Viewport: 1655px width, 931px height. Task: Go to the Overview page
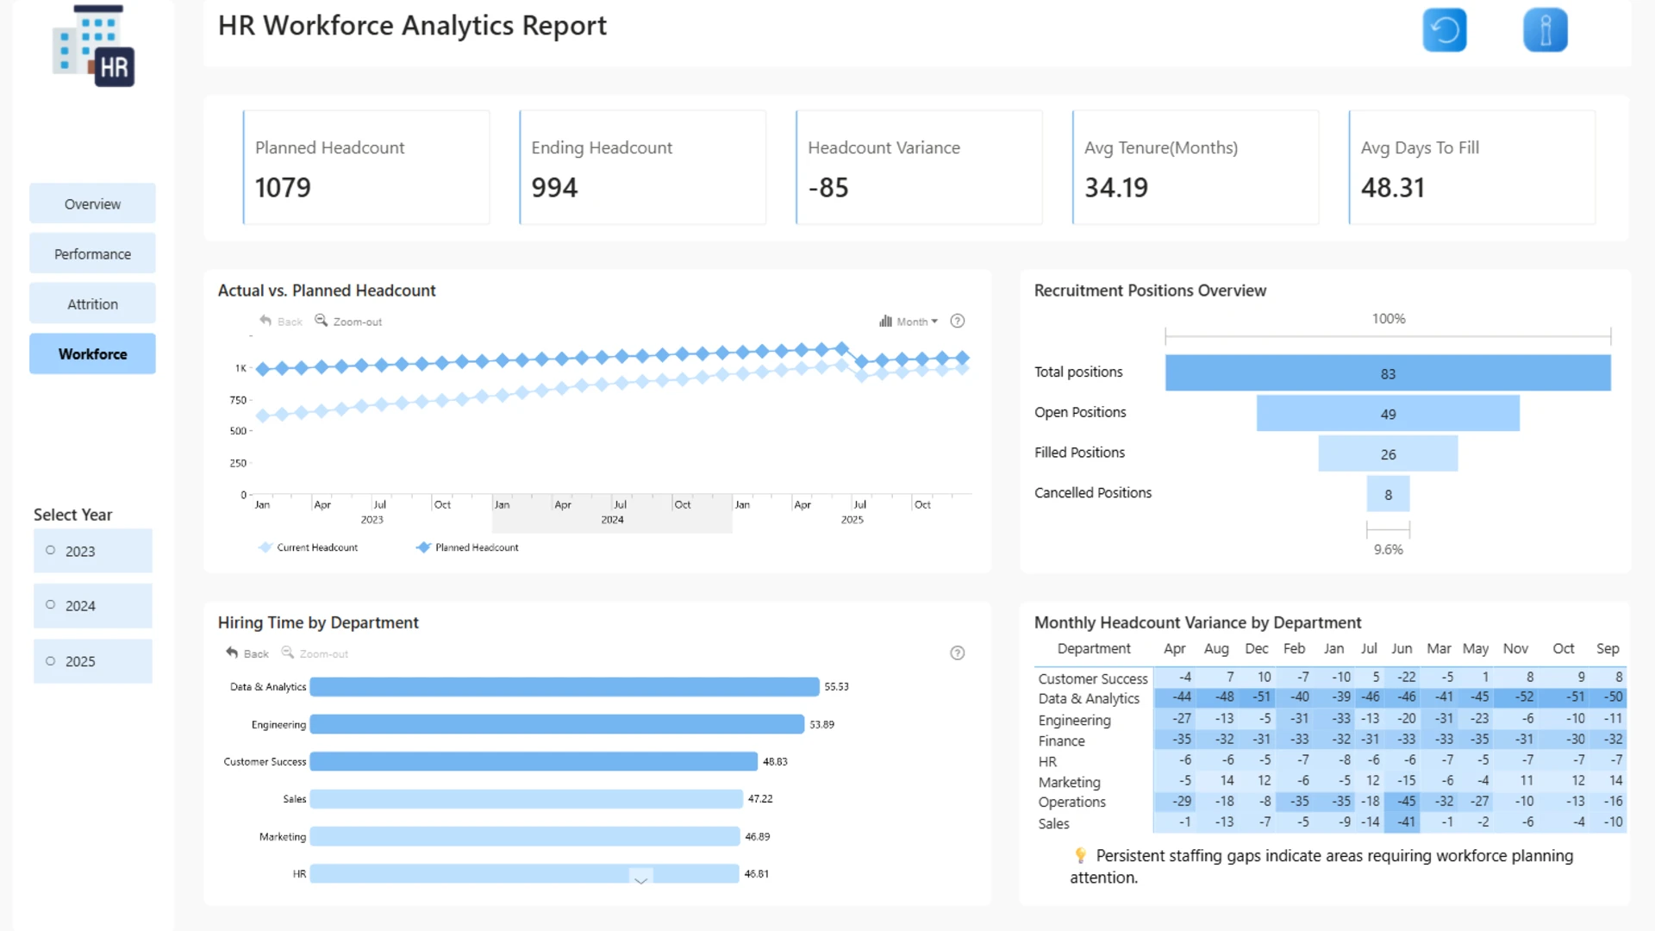pyautogui.click(x=92, y=203)
